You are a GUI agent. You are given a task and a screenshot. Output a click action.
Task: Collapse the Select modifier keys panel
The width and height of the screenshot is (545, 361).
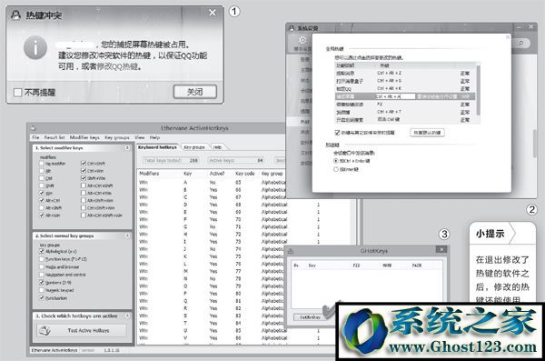point(127,148)
